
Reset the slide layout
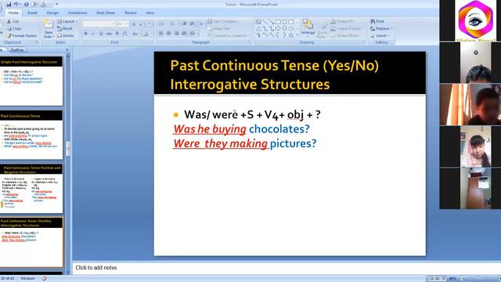click(65, 28)
